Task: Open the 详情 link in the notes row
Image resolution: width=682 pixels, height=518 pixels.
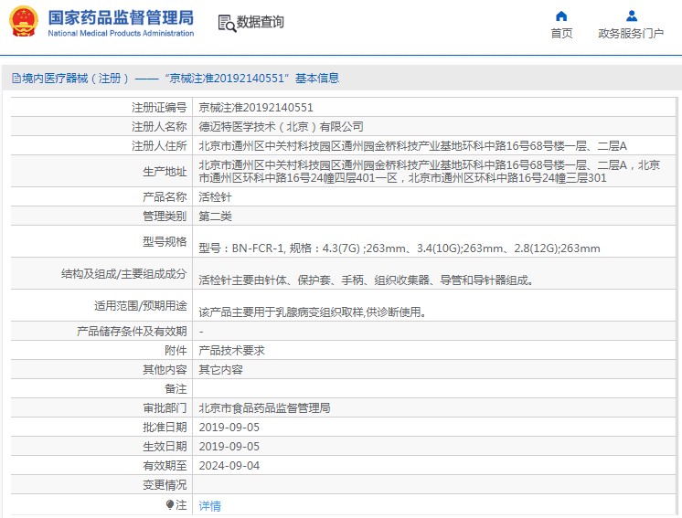Action: click(209, 505)
